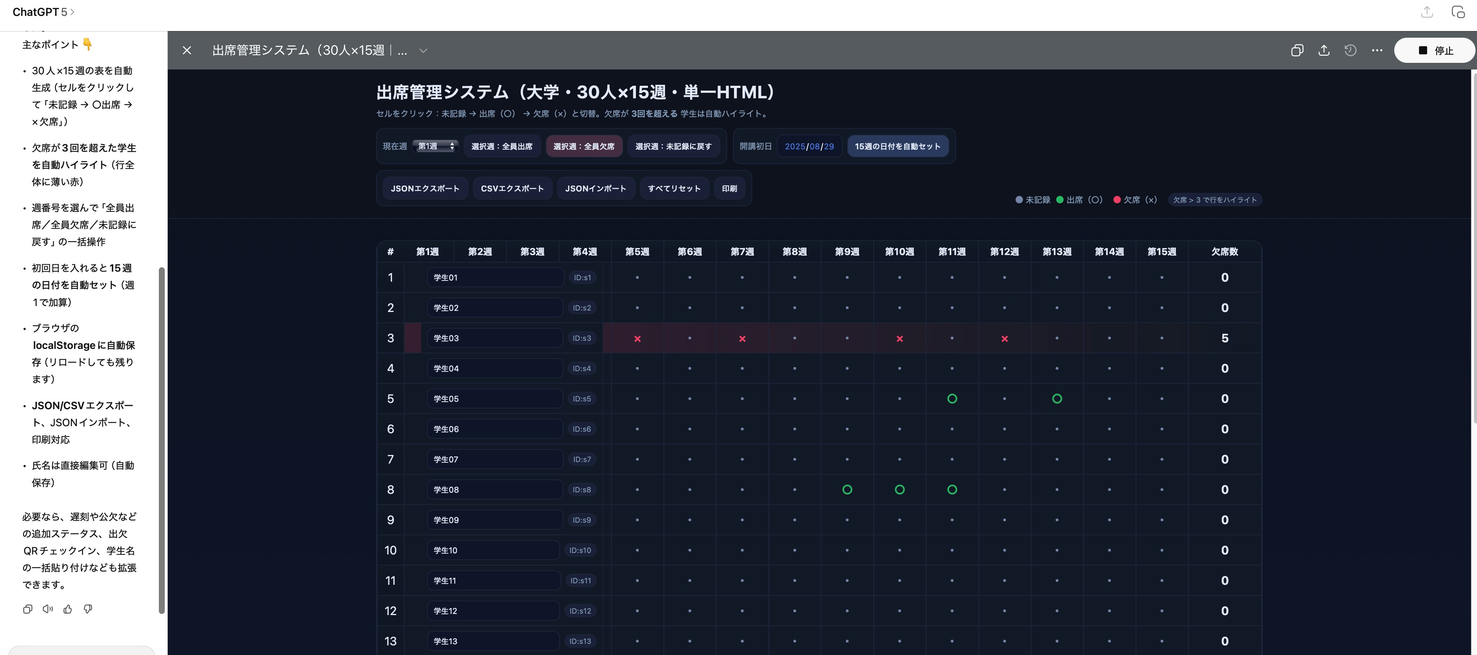Viewport: 1477px width, 655px height.
Task: Click the browser share icon at top right
Action: tap(1427, 11)
